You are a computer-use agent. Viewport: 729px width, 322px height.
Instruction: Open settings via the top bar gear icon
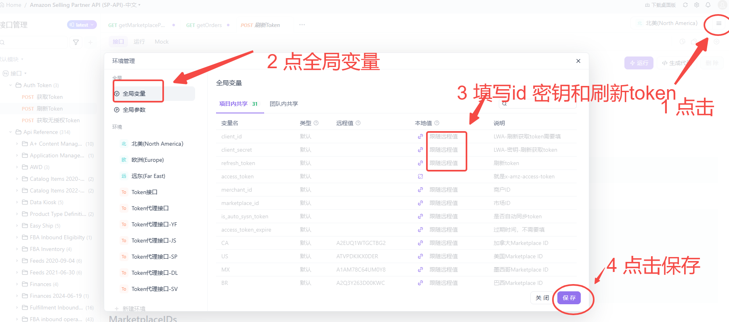click(697, 5)
